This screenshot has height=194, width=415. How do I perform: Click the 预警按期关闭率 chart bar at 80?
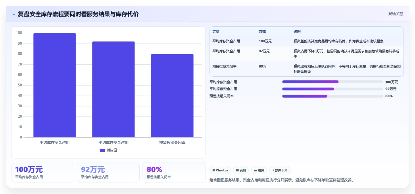point(172,96)
